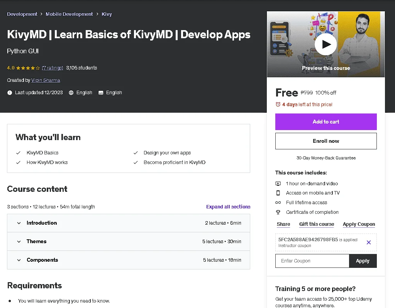Click the last updated alert icon

pyautogui.click(x=10, y=93)
